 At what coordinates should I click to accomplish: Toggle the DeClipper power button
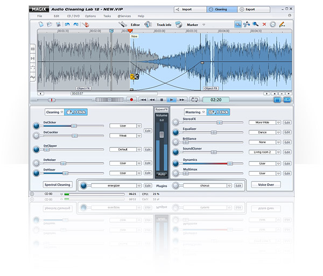click(36, 150)
